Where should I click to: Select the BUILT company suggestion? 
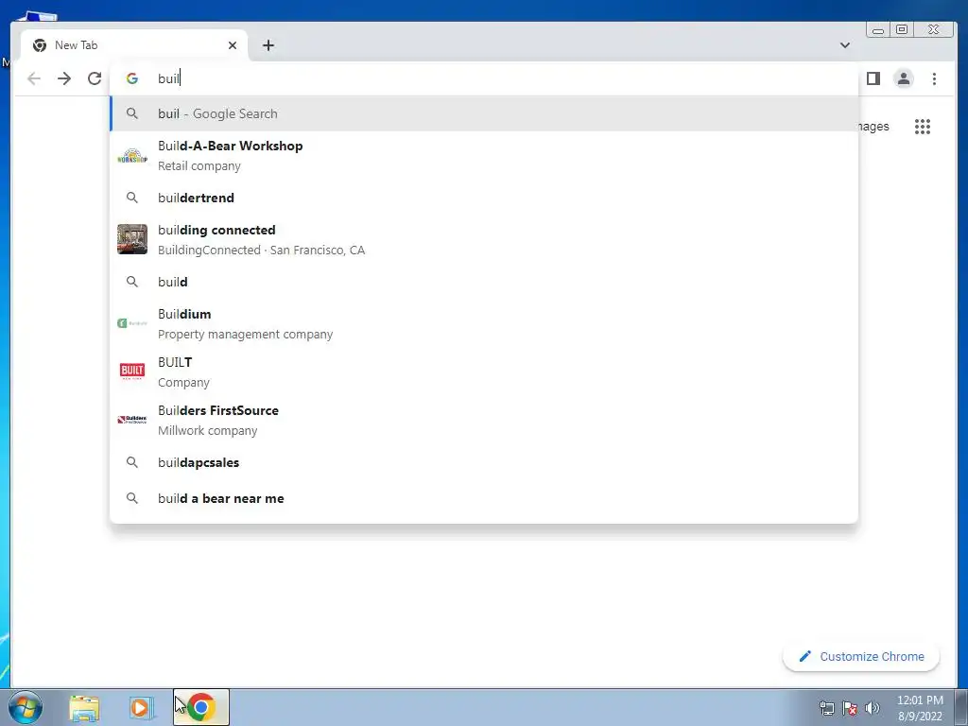point(483,372)
